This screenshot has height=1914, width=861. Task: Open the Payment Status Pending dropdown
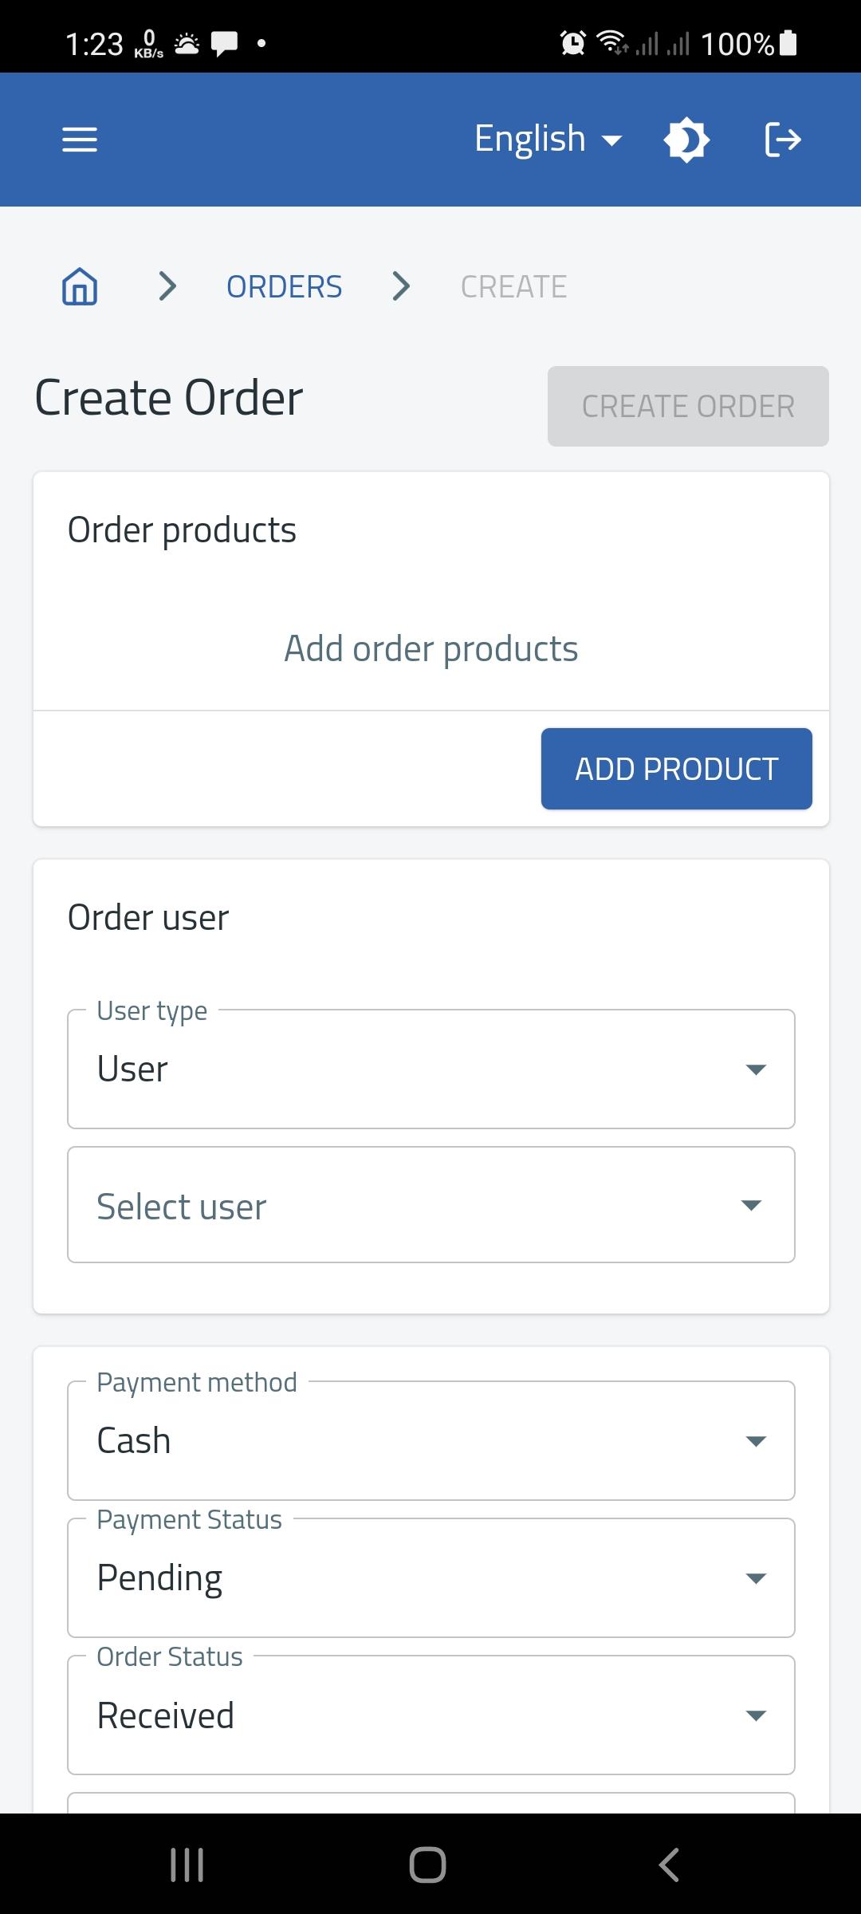431,1577
